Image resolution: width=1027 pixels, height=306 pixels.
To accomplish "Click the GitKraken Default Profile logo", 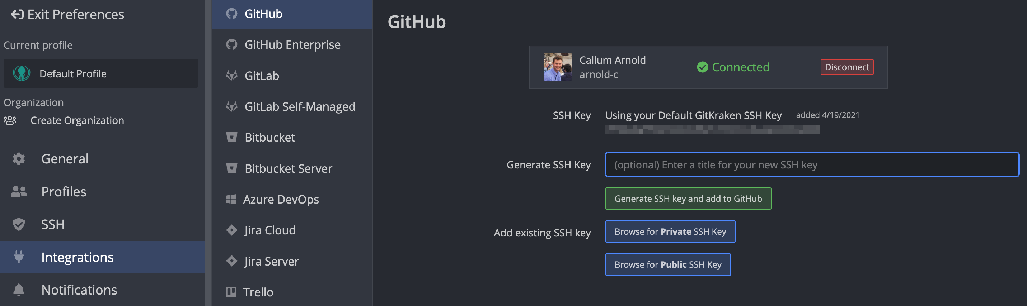I will [x=22, y=73].
